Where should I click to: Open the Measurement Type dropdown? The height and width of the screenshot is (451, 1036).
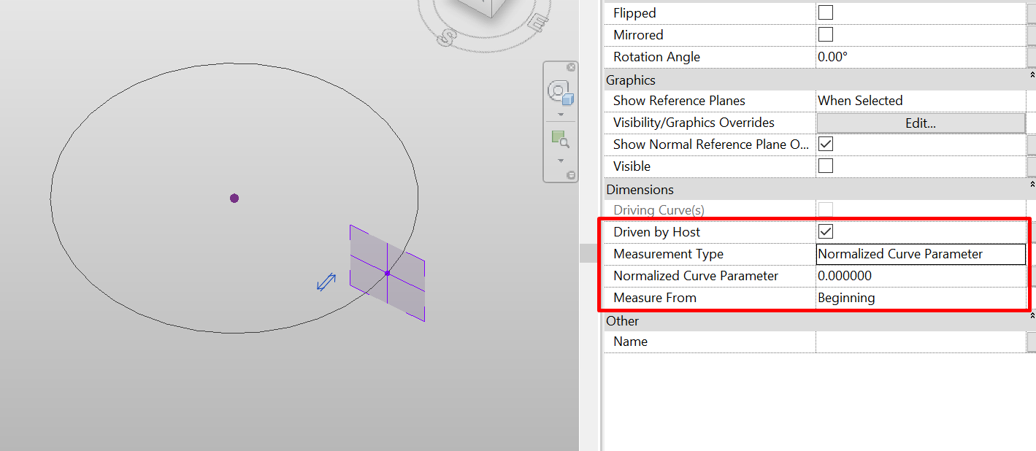pos(921,254)
